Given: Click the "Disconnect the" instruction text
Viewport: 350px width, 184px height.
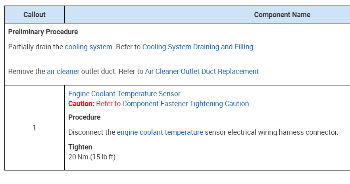Looking at the screenshot, I should coord(92,132).
